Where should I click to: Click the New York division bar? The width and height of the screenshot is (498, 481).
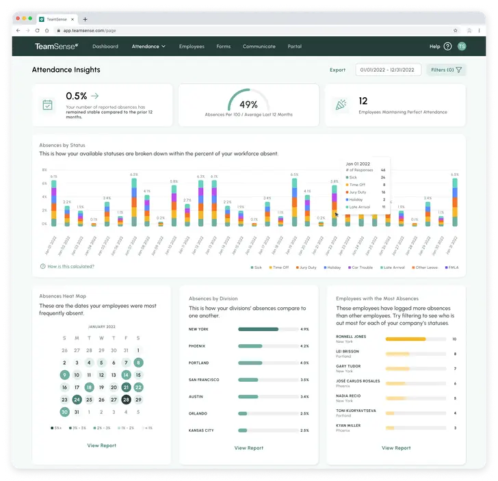(x=268, y=329)
